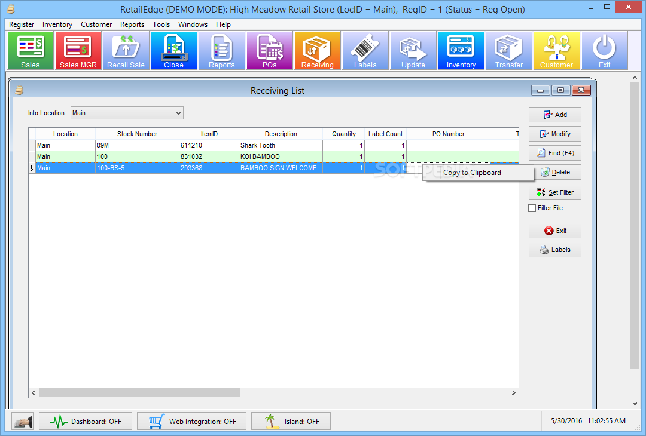This screenshot has height=436, width=646.
Task: Open the Reports menu in the menu bar
Action: click(x=132, y=24)
